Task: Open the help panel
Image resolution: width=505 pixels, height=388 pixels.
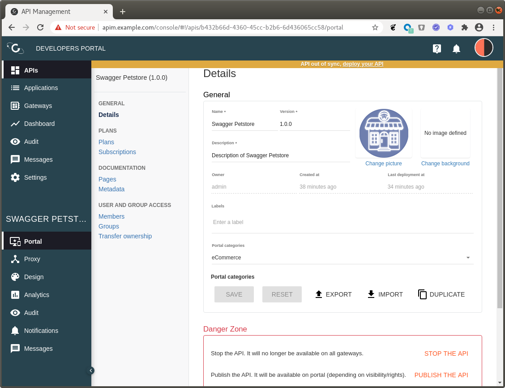Action: click(437, 48)
